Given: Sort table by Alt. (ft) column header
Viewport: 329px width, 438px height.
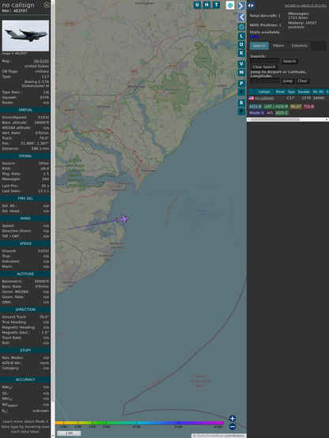Looking at the screenshot, I should tap(318, 92).
